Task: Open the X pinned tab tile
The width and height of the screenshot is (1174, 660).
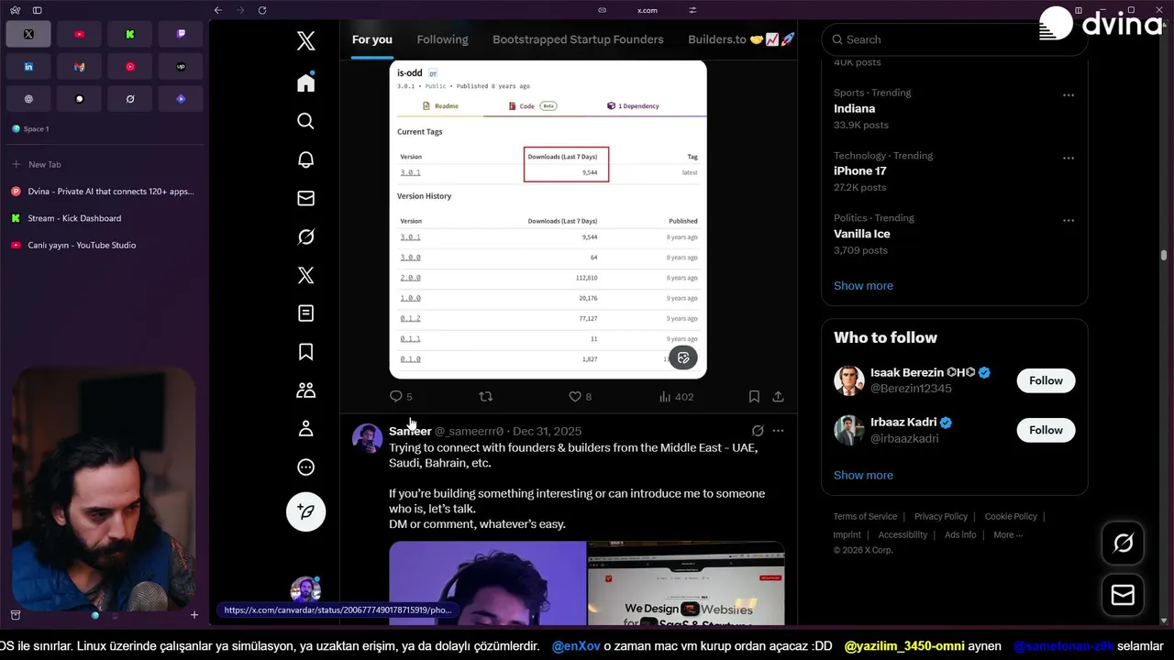Action: click(28, 34)
